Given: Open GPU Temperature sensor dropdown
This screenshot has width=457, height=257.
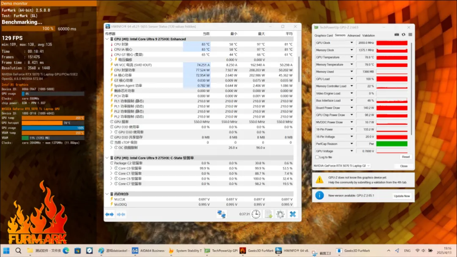Looking at the screenshot, I should (352, 57).
